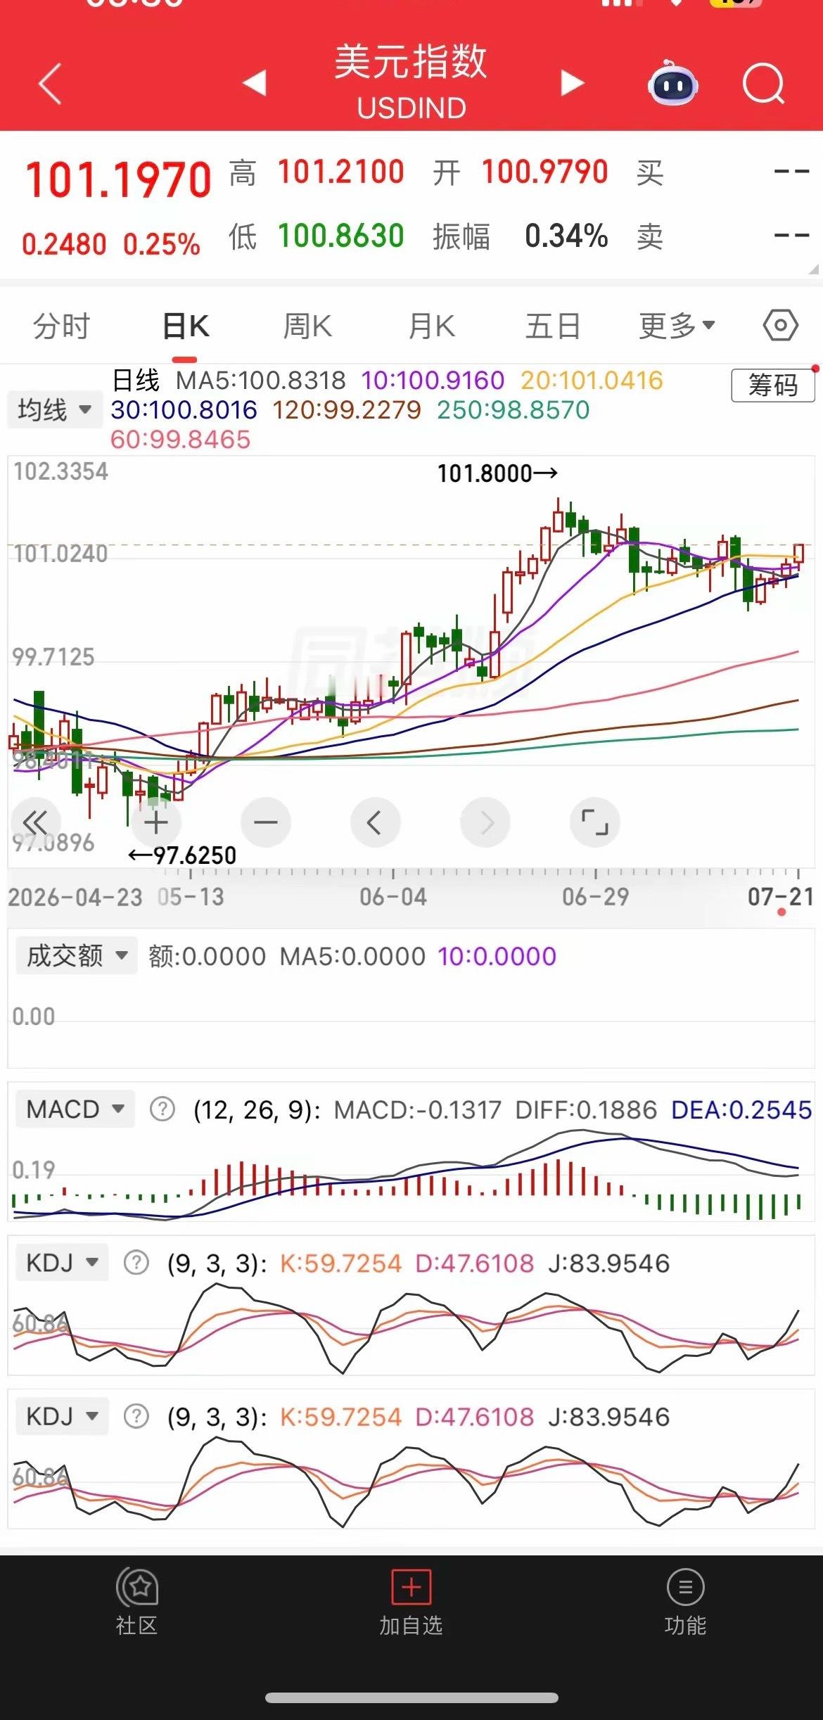The image size is (823, 1720).
Task: Tap the MA120 120:99.2279 reading
Action: [x=347, y=409]
